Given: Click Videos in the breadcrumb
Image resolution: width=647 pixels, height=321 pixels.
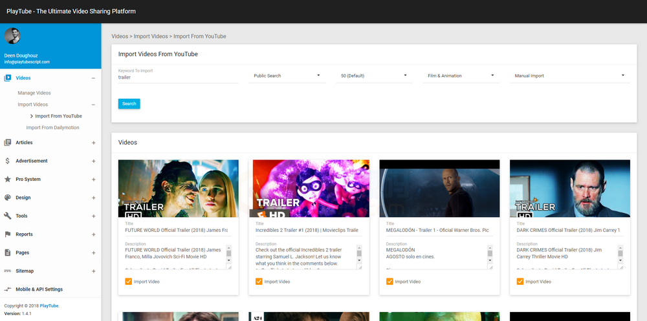Looking at the screenshot, I should tap(120, 36).
